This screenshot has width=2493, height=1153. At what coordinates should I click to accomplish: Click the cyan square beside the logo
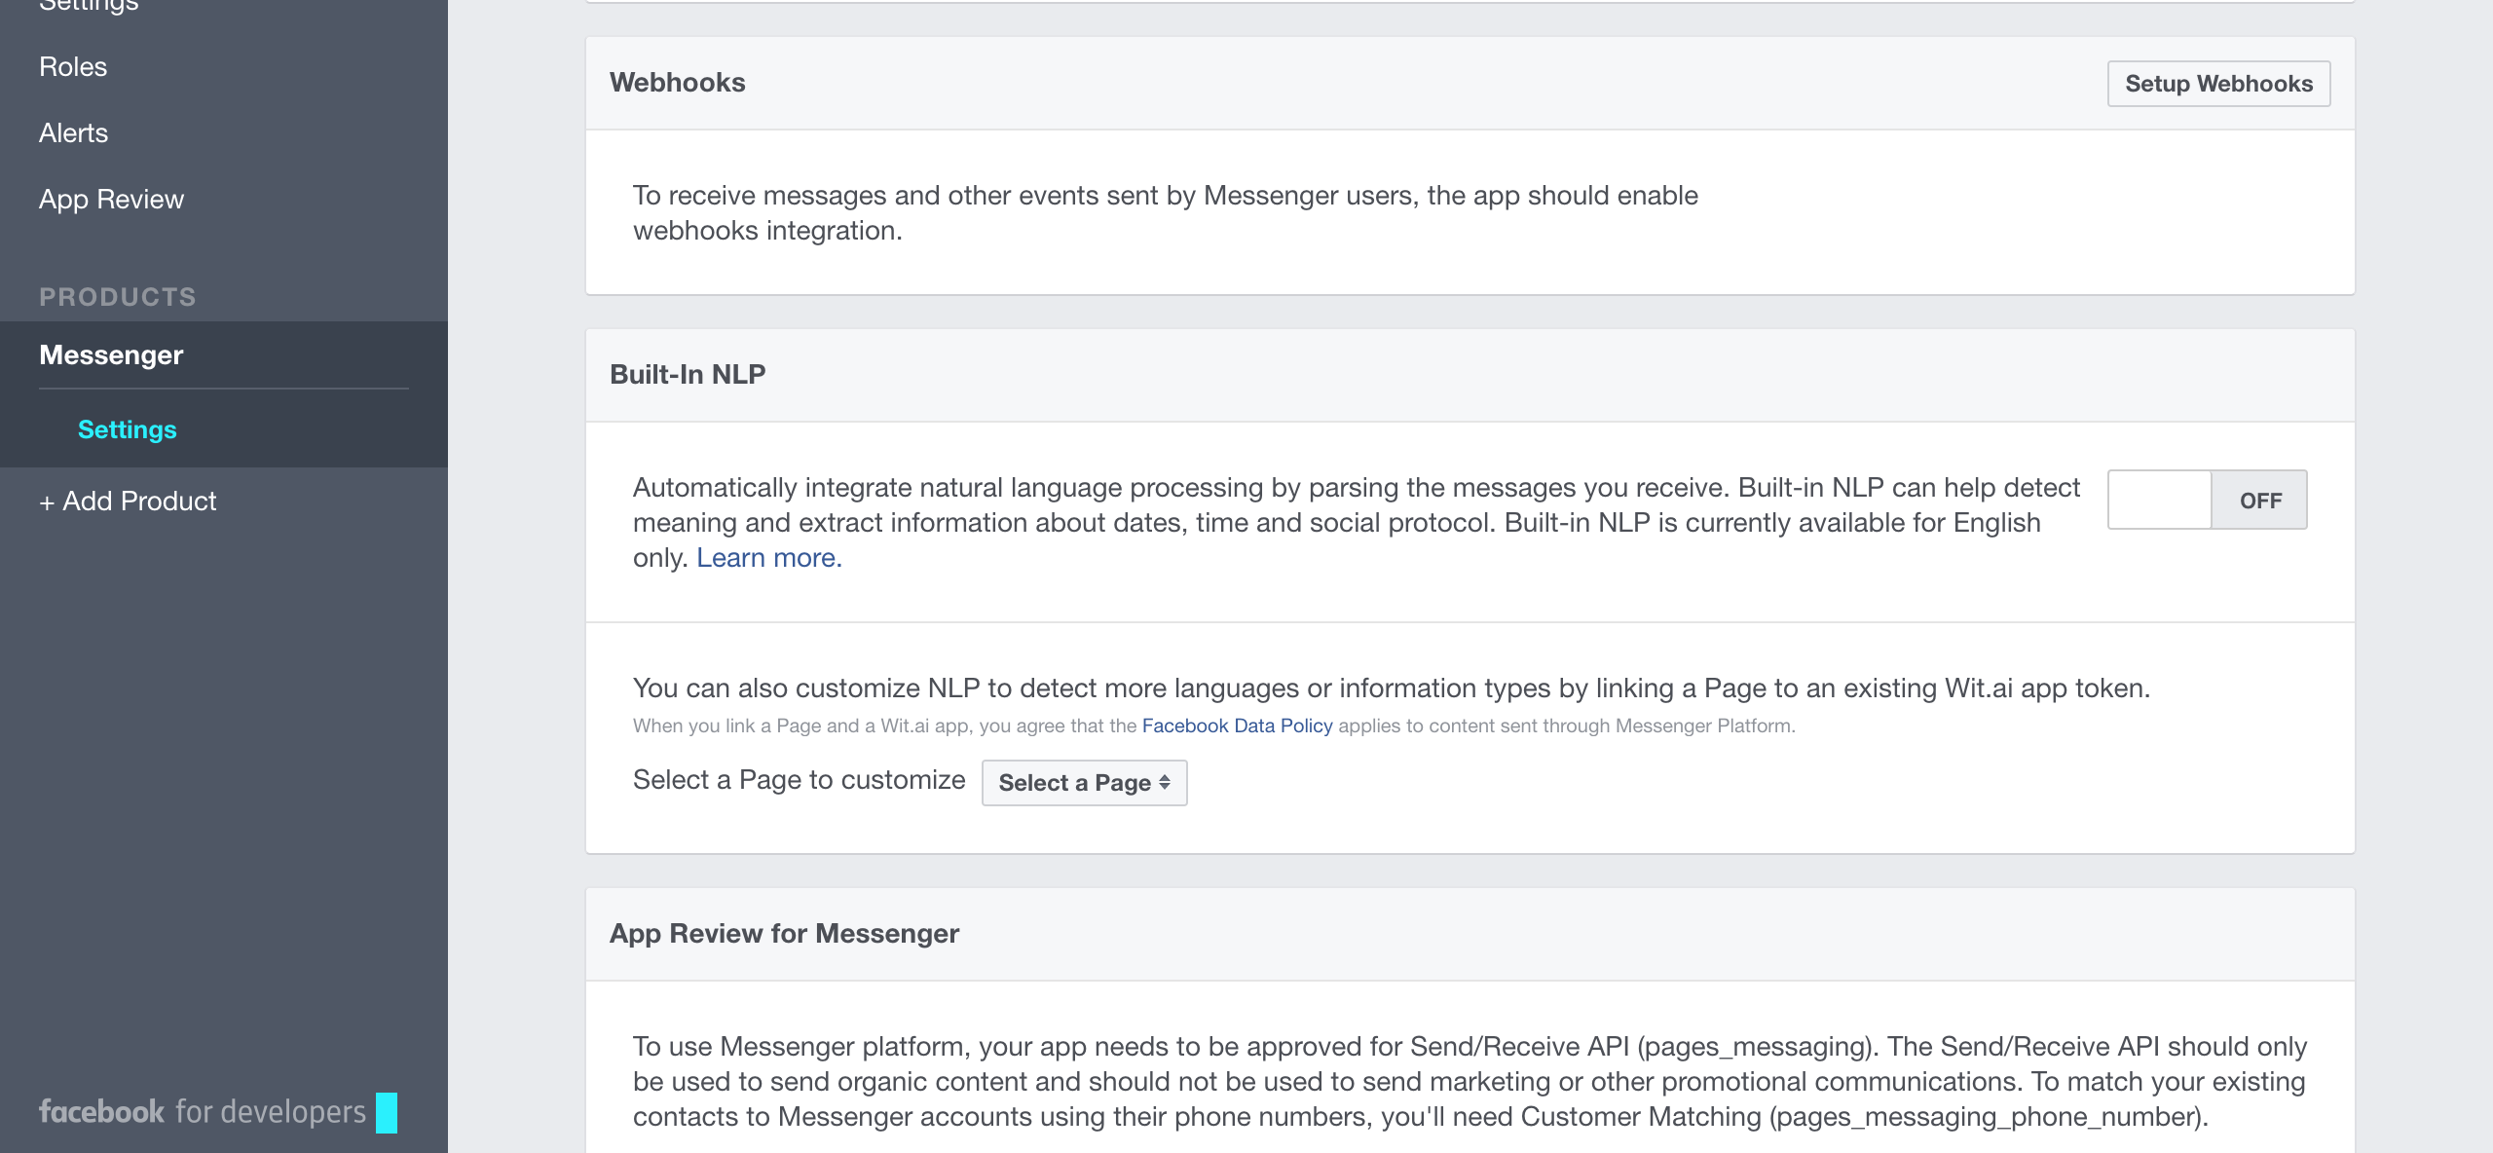click(x=387, y=1112)
